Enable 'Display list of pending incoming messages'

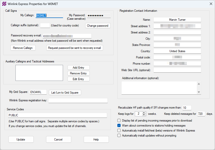pos(119,120)
